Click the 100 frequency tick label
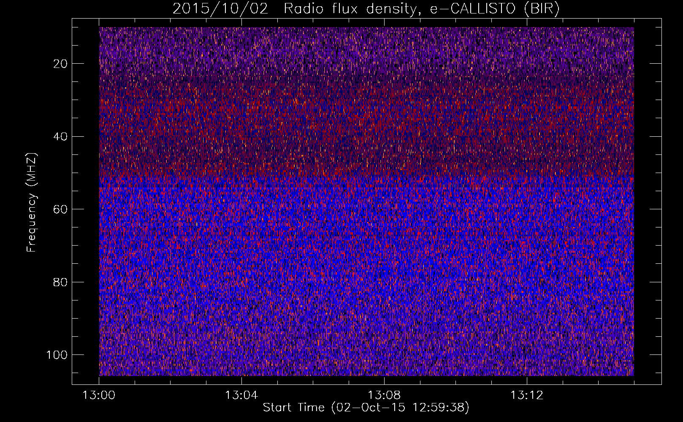The width and height of the screenshot is (683, 422). (57, 355)
